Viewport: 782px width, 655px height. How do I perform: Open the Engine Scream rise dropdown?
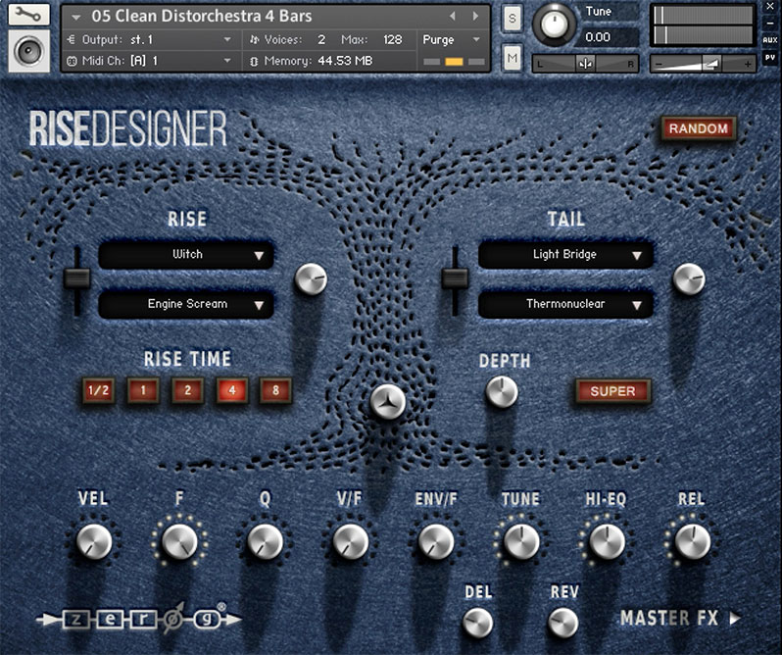[186, 304]
